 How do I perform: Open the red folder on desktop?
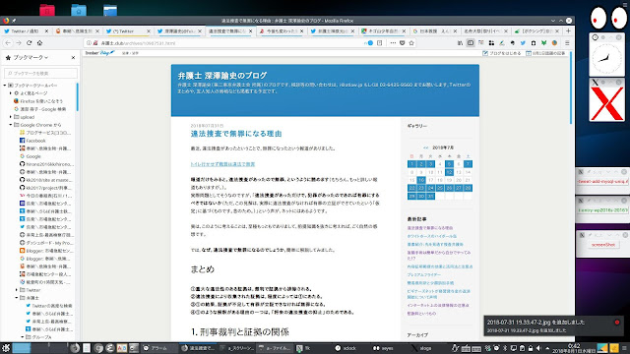(47, 10)
